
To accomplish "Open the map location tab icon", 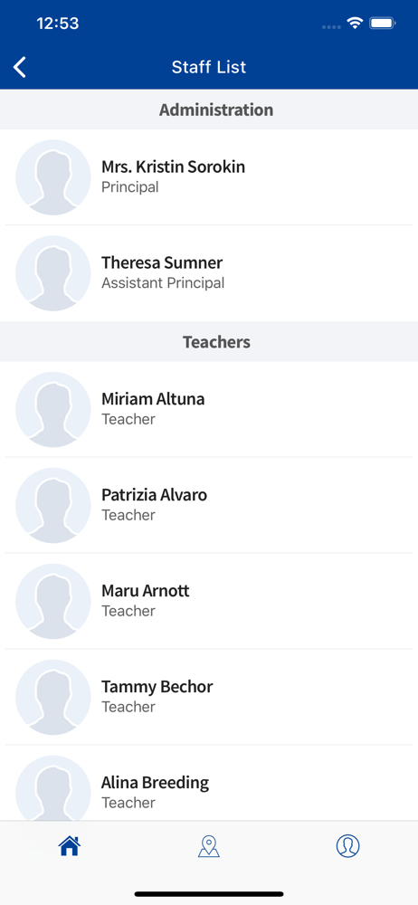I will point(208,845).
